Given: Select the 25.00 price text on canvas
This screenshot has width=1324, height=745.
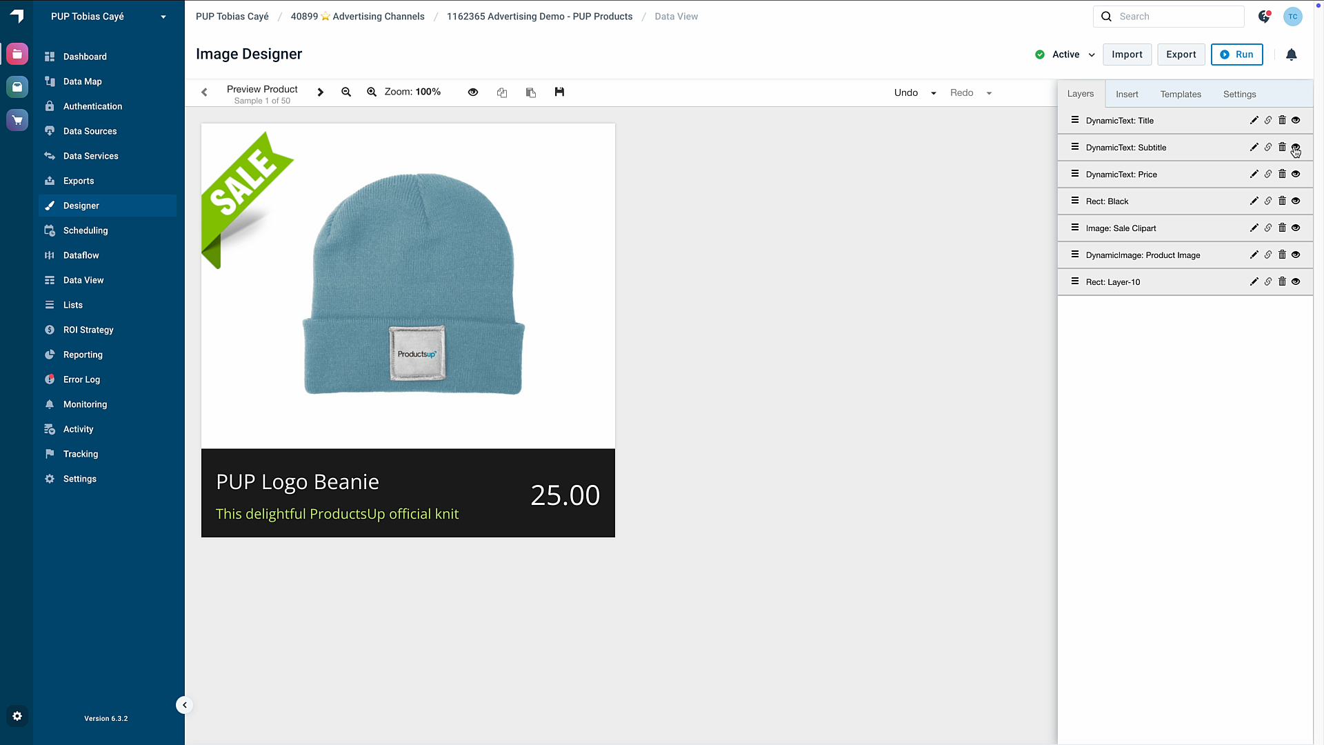Looking at the screenshot, I should click(x=565, y=495).
